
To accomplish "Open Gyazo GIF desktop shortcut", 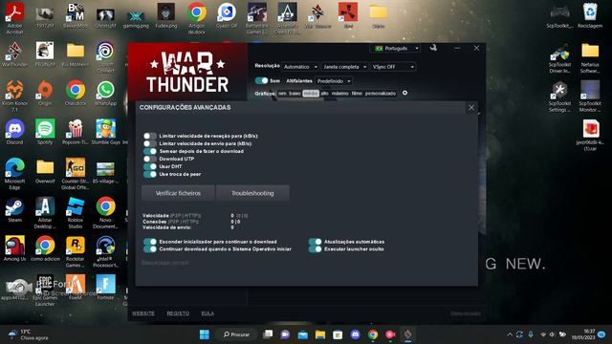I will coord(227,15).
